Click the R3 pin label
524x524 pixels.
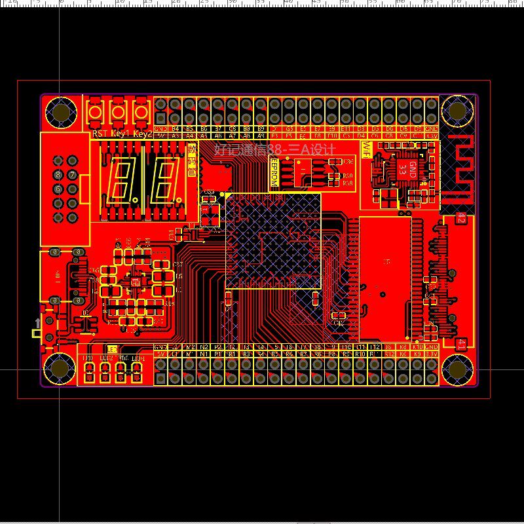[x=246, y=354]
